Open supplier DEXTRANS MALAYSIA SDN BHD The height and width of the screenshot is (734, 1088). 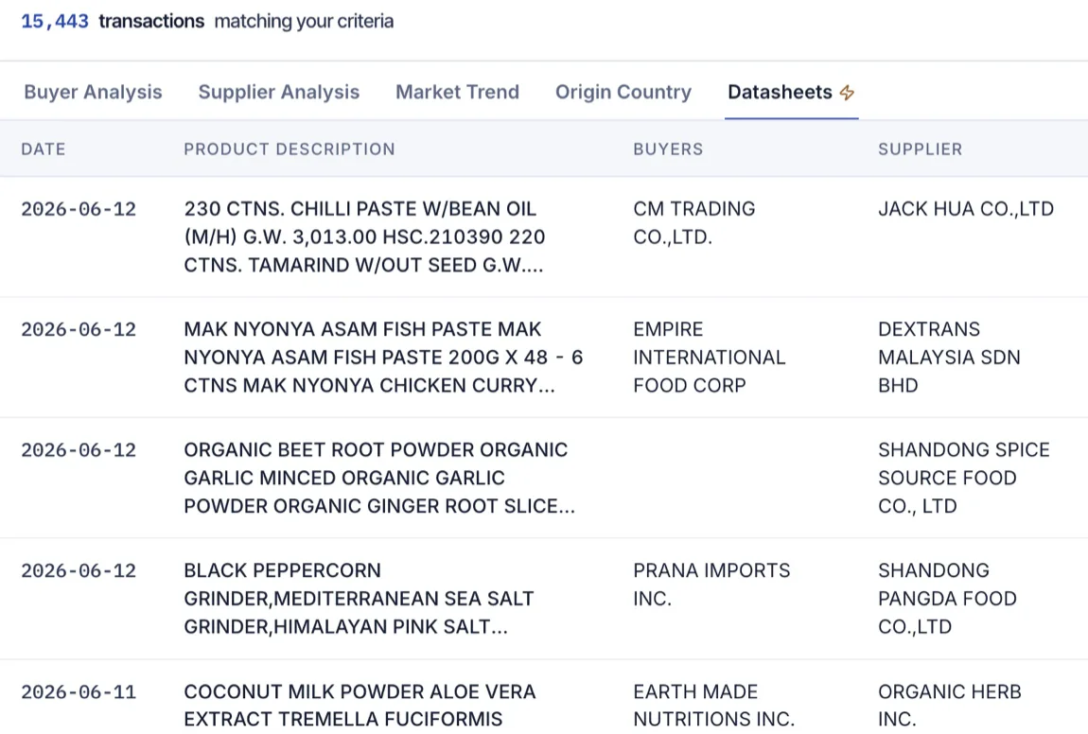(949, 358)
